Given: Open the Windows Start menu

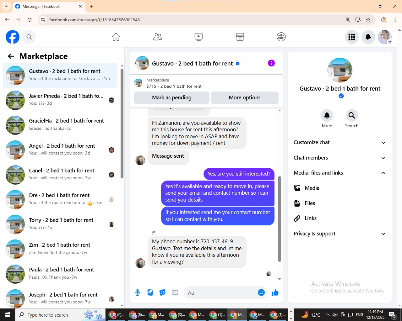Looking at the screenshot, I should point(8,315).
